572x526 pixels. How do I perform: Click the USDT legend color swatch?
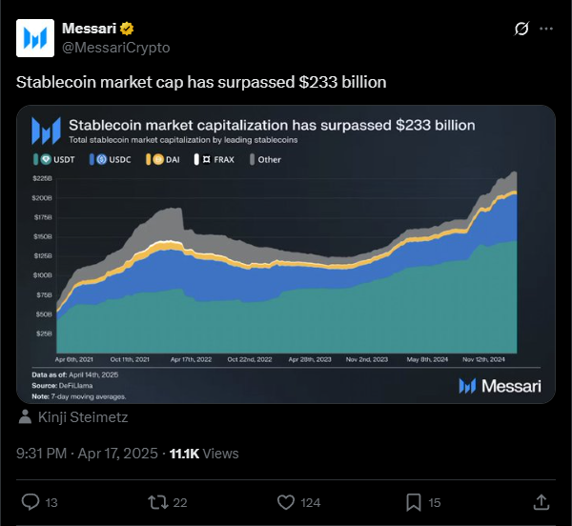coord(36,159)
